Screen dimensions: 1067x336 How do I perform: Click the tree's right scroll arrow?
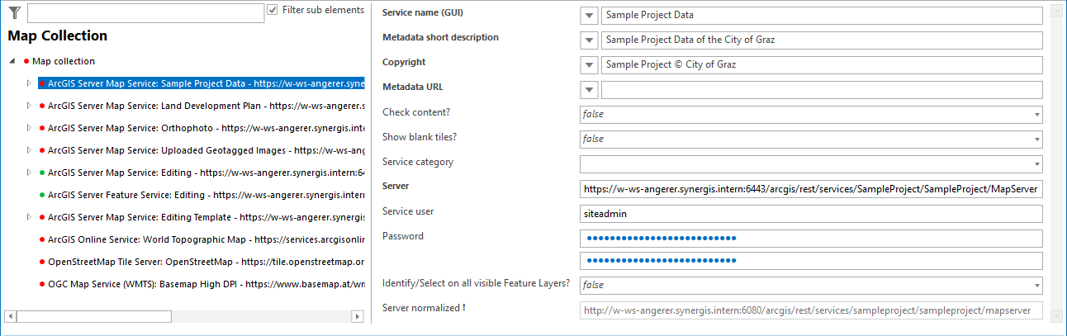[x=358, y=316]
